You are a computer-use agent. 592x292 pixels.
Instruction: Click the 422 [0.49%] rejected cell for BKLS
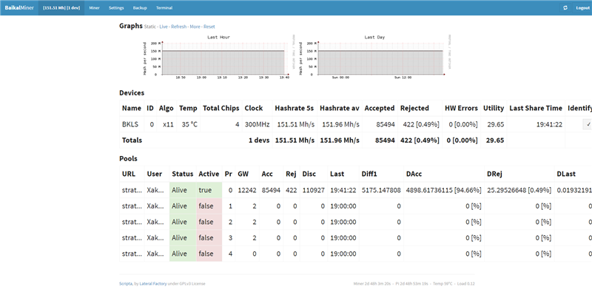click(420, 124)
